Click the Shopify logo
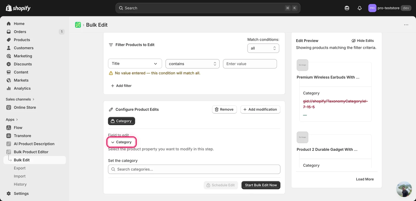This screenshot has height=201, width=416. click(18, 8)
